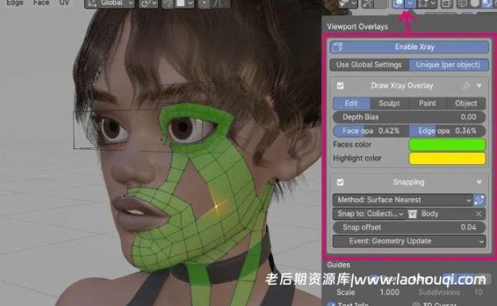
Task: Switch to the Sculpt mode tab
Action: 389,103
